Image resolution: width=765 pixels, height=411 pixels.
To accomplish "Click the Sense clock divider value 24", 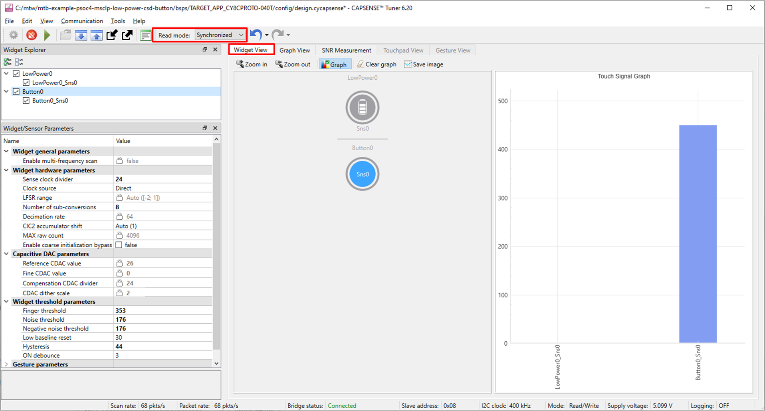I will [x=163, y=179].
